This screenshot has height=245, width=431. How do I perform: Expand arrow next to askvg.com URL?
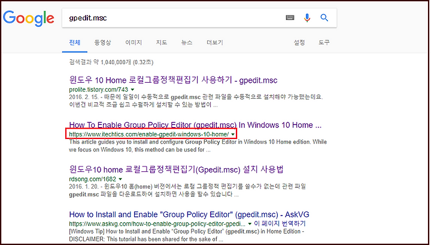tap(250, 224)
